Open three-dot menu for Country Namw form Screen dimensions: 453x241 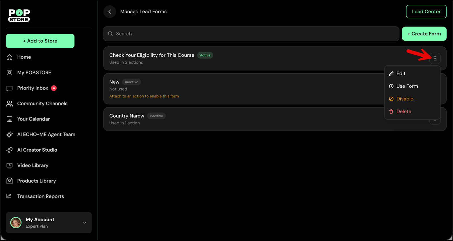[x=435, y=121]
